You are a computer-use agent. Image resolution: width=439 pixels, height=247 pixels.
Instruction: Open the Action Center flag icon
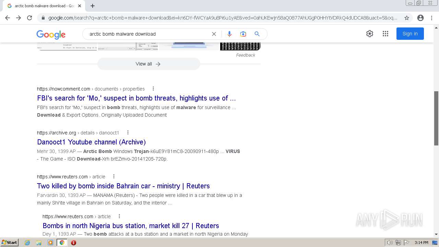pyautogui.click(x=406, y=243)
